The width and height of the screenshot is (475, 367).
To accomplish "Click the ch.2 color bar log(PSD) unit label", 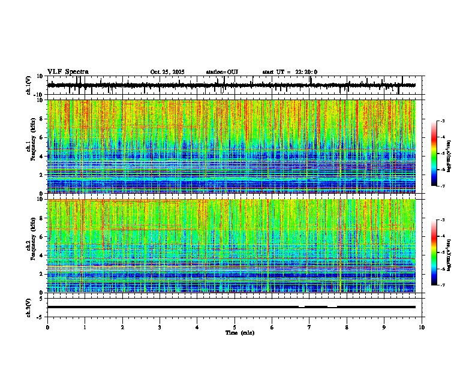I will [449, 254].
